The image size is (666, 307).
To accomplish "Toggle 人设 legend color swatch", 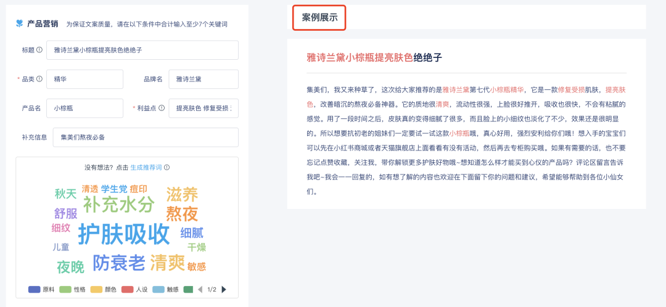I will click(127, 290).
